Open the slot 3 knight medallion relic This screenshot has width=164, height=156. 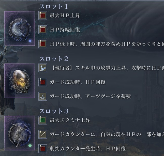pyautogui.click(x=20, y=133)
